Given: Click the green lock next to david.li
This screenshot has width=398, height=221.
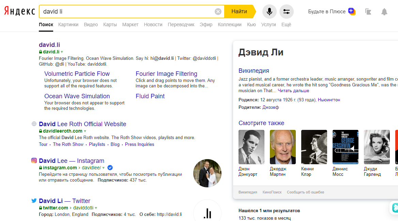Looking at the screenshot, I should click(40, 52).
